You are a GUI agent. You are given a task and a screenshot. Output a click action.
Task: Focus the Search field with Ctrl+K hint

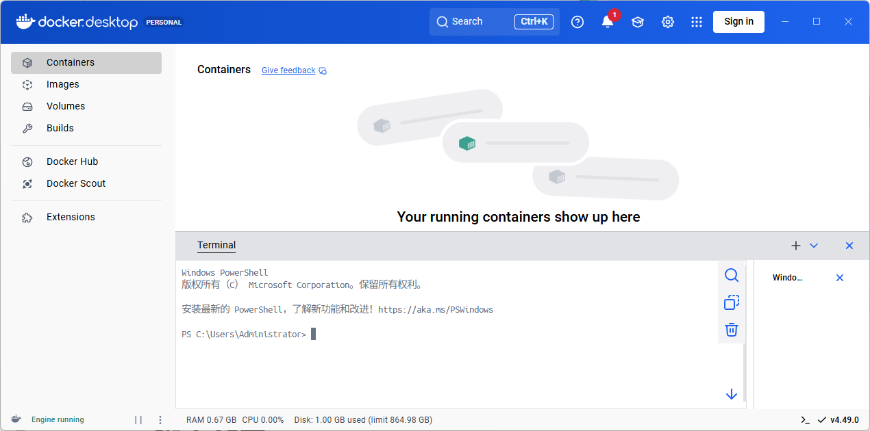pyautogui.click(x=495, y=22)
